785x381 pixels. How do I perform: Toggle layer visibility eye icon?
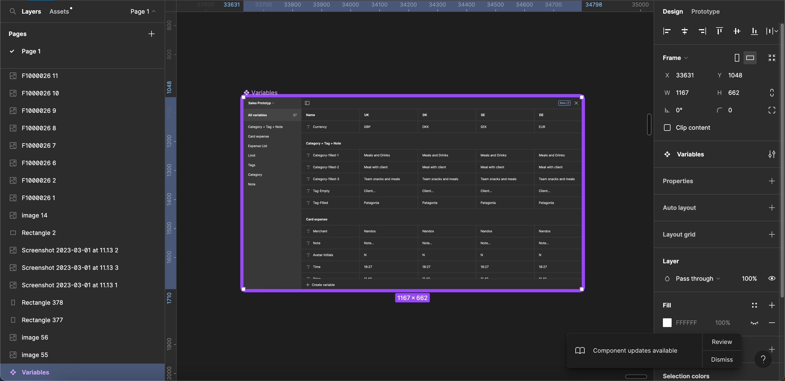click(772, 278)
